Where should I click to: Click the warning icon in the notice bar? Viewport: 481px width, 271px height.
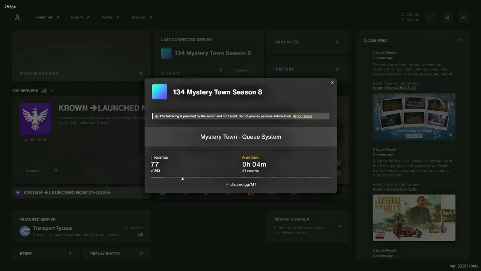(156, 116)
